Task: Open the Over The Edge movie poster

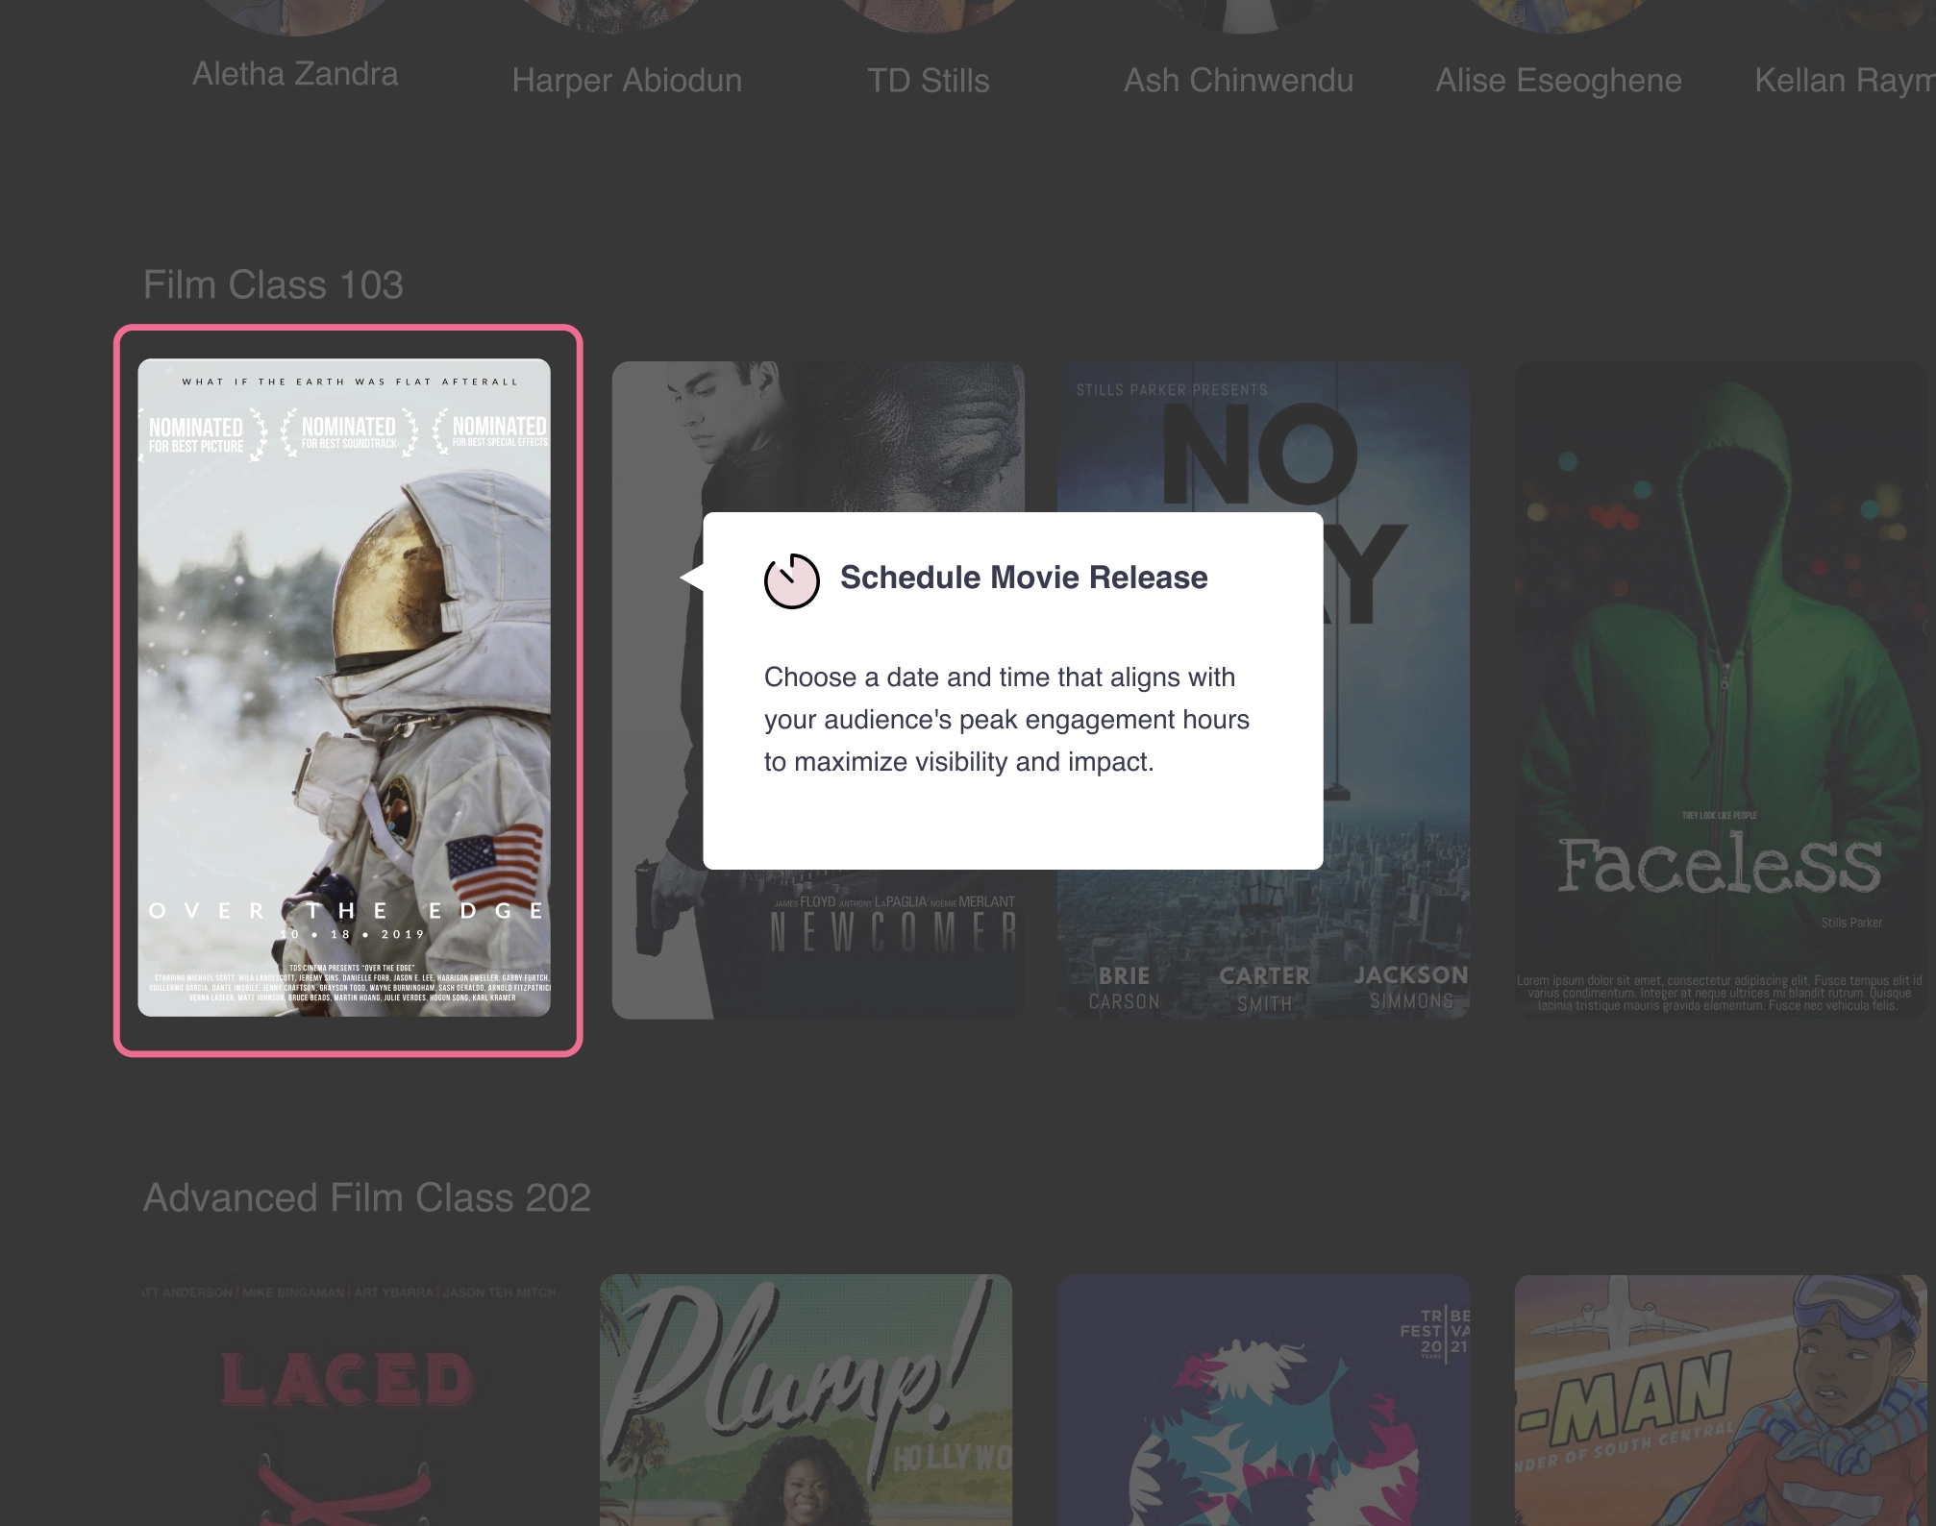Action: coord(344,688)
